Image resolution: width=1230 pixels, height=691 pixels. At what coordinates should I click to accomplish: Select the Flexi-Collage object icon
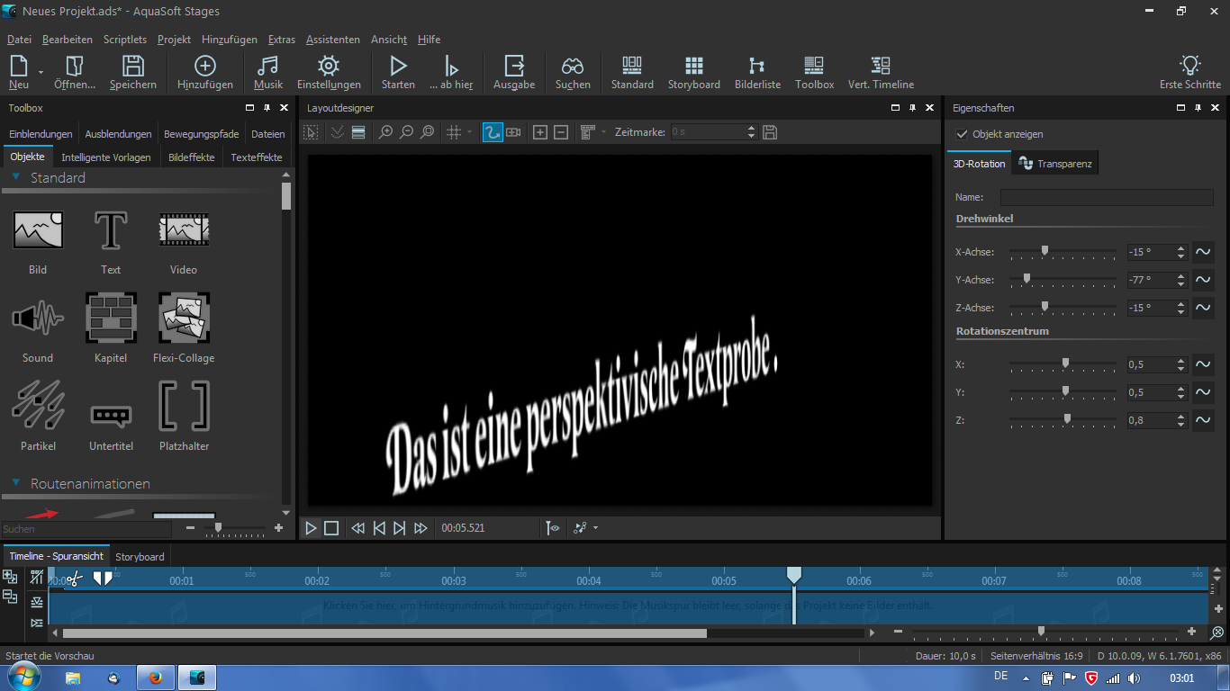184,318
